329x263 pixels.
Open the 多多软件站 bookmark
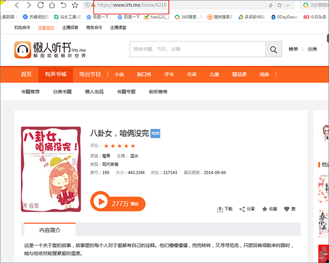[x=252, y=17]
